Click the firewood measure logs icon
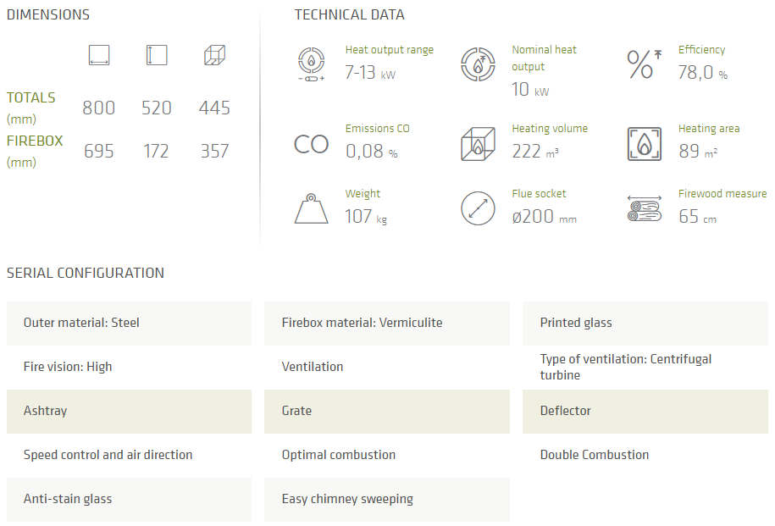This screenshot has height=526, width=775. (x=644, y=208)
